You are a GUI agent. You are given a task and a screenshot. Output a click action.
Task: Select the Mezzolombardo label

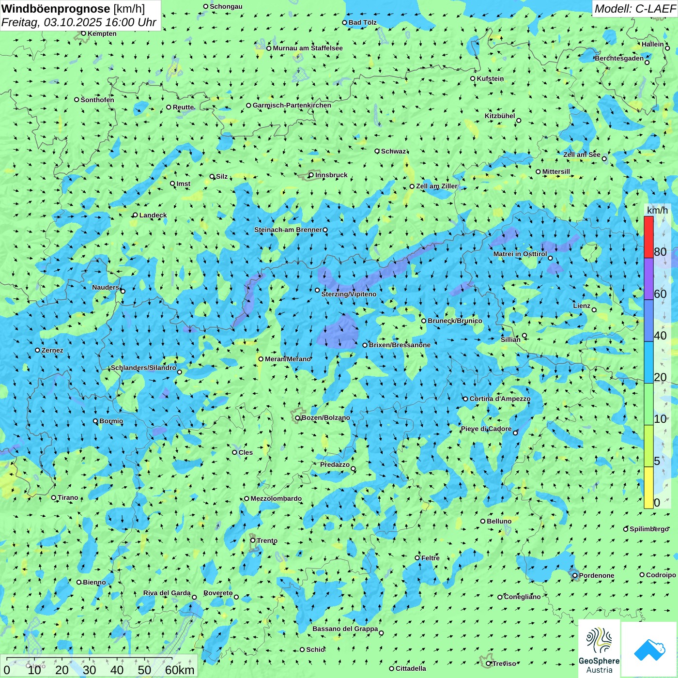pyautogui.click(x=276, y=498)
